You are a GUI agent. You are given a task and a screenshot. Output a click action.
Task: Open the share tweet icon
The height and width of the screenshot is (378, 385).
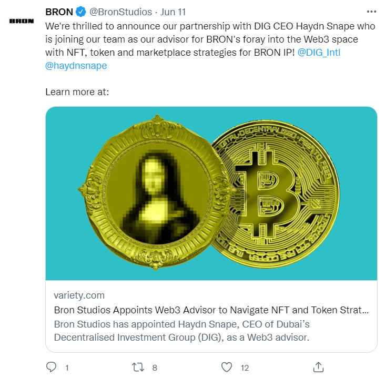click(x=318, y=366)
